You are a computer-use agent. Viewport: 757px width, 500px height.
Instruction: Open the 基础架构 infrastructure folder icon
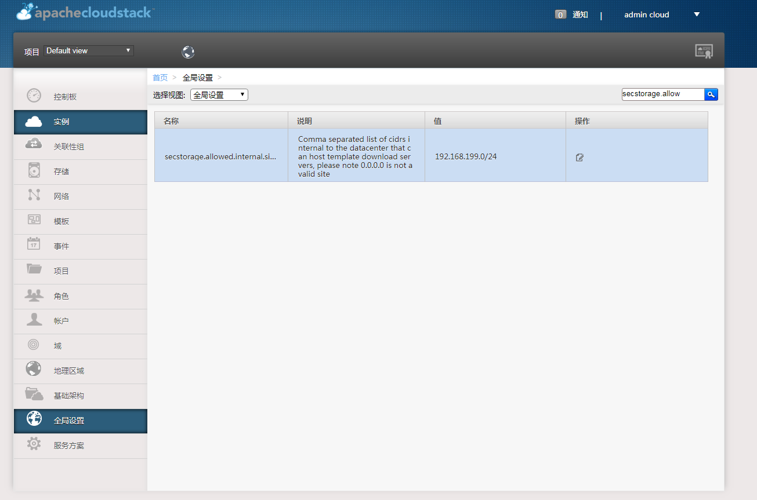point(34,396)
